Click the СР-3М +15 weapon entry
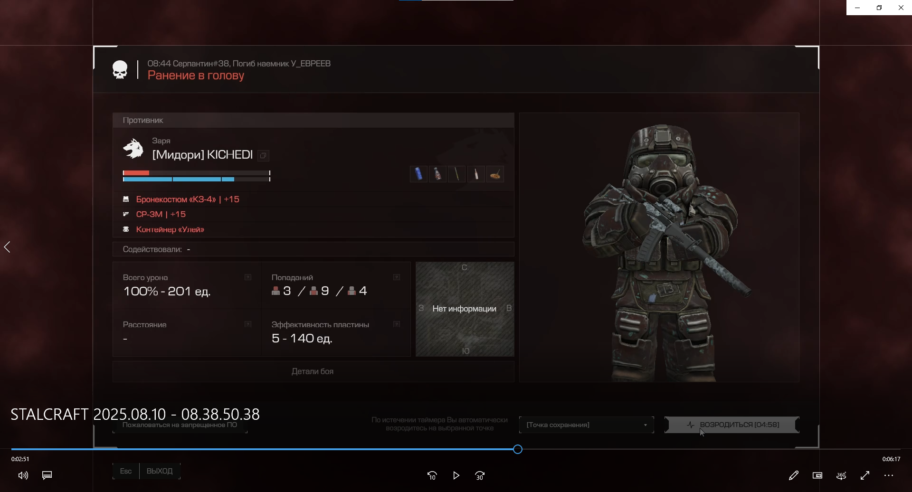912x492 pixels. click(161, 214)
